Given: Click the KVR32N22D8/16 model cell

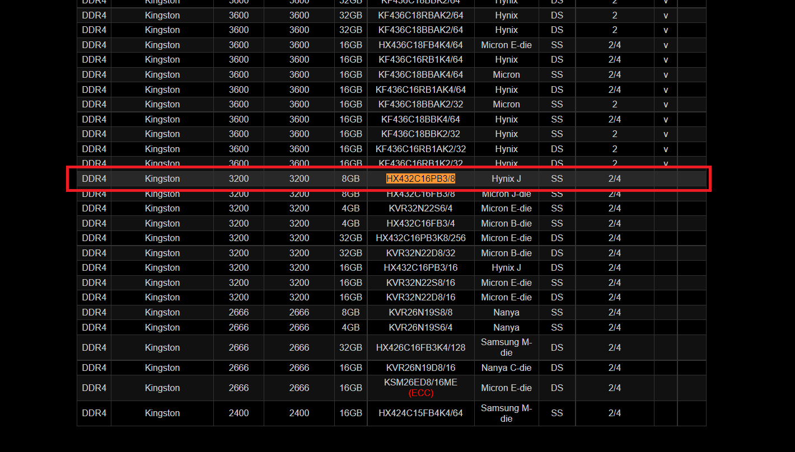Looking at the screenshot, I should (420, 297).
